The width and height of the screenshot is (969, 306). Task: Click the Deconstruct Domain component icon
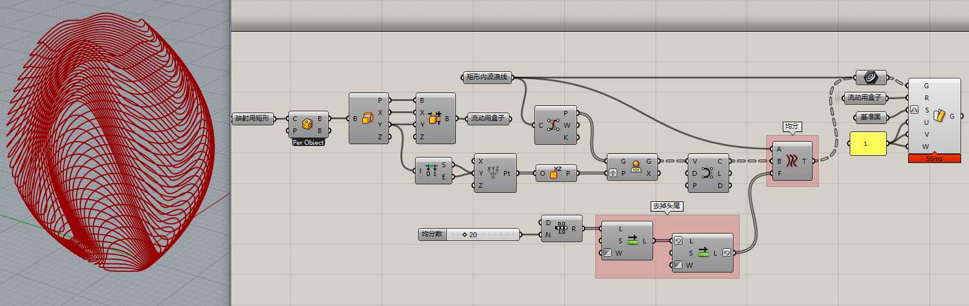click(432, 170)
